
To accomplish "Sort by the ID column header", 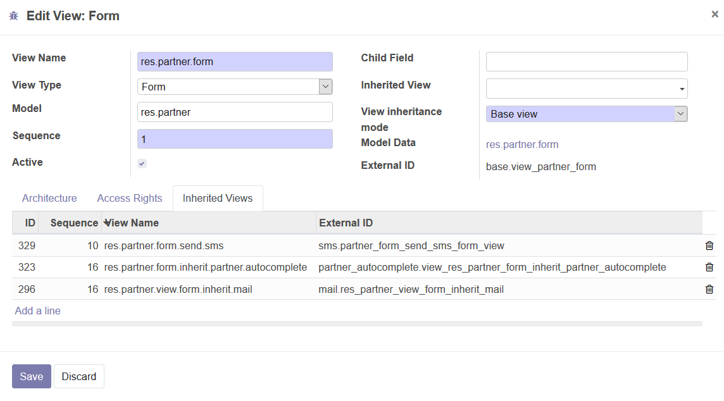I will [25, 223].
